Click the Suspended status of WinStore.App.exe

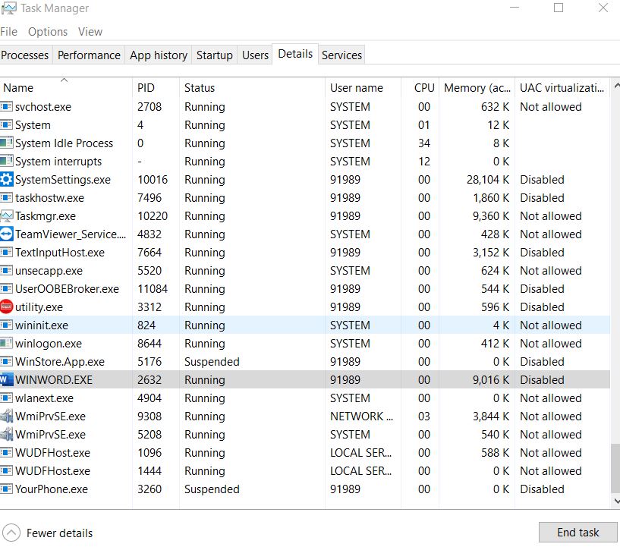point(212,362)
